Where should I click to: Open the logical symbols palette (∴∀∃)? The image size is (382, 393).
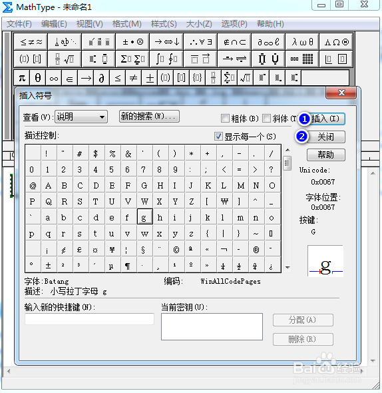(x=201, y=42)
